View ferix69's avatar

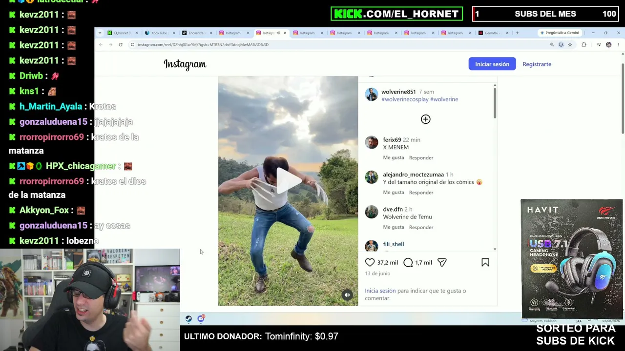[372, 142]
